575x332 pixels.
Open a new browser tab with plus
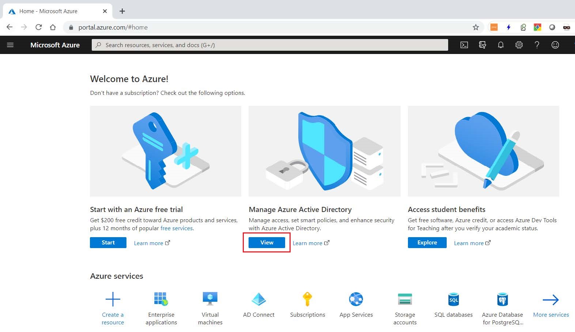pos(122,11)
